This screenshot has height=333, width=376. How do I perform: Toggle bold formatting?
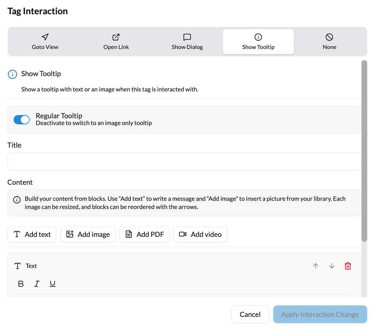pos(21,284)
